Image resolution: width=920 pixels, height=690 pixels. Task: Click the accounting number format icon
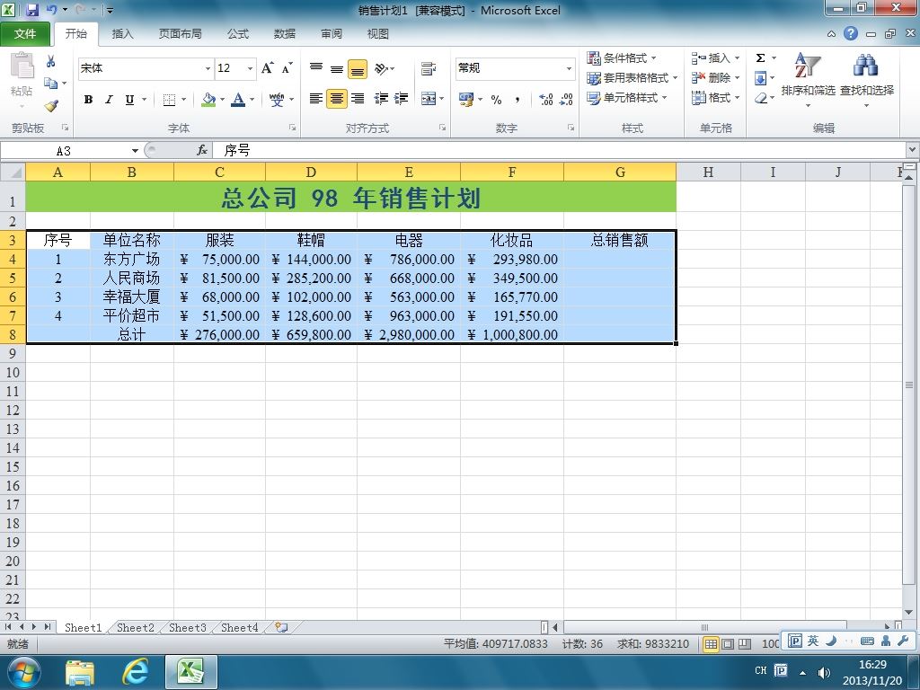tap(466, 99)
